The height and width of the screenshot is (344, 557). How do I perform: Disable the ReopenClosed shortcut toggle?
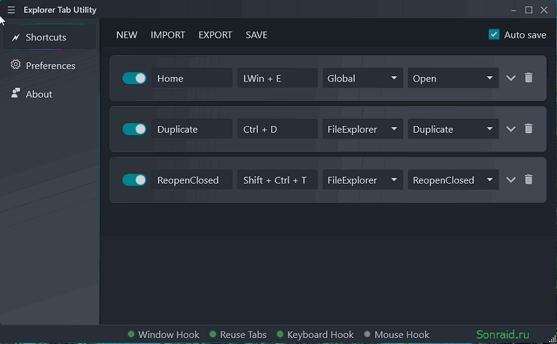(134, 180)
